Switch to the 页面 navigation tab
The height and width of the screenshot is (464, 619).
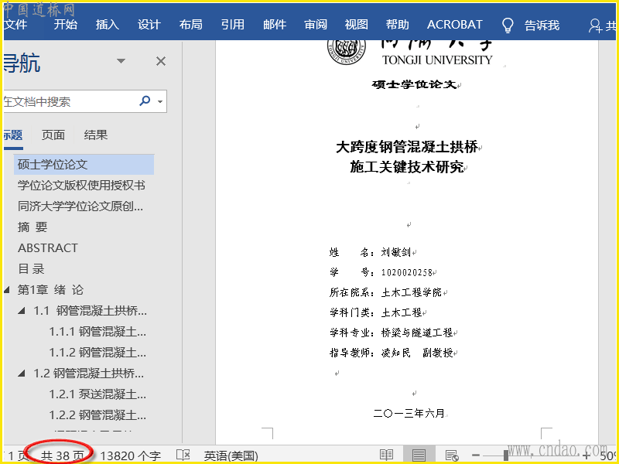click(x=53, y=135)
